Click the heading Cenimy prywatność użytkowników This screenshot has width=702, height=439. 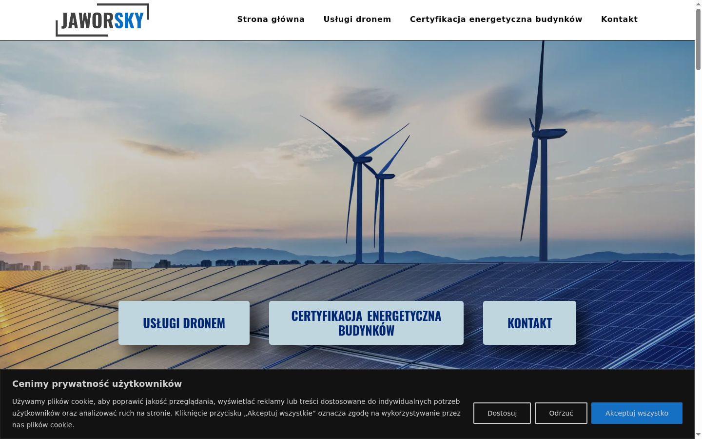pos(97,384)
